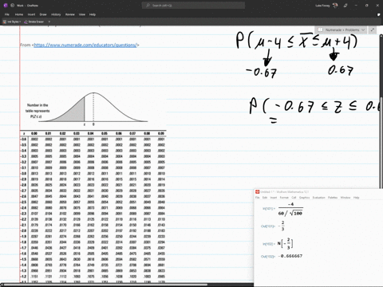Image resolution: width=383 pixels, height=287 pixels.
Task: Switch to the Insert tab in OneNote
Action: click(x=31, y=14)
